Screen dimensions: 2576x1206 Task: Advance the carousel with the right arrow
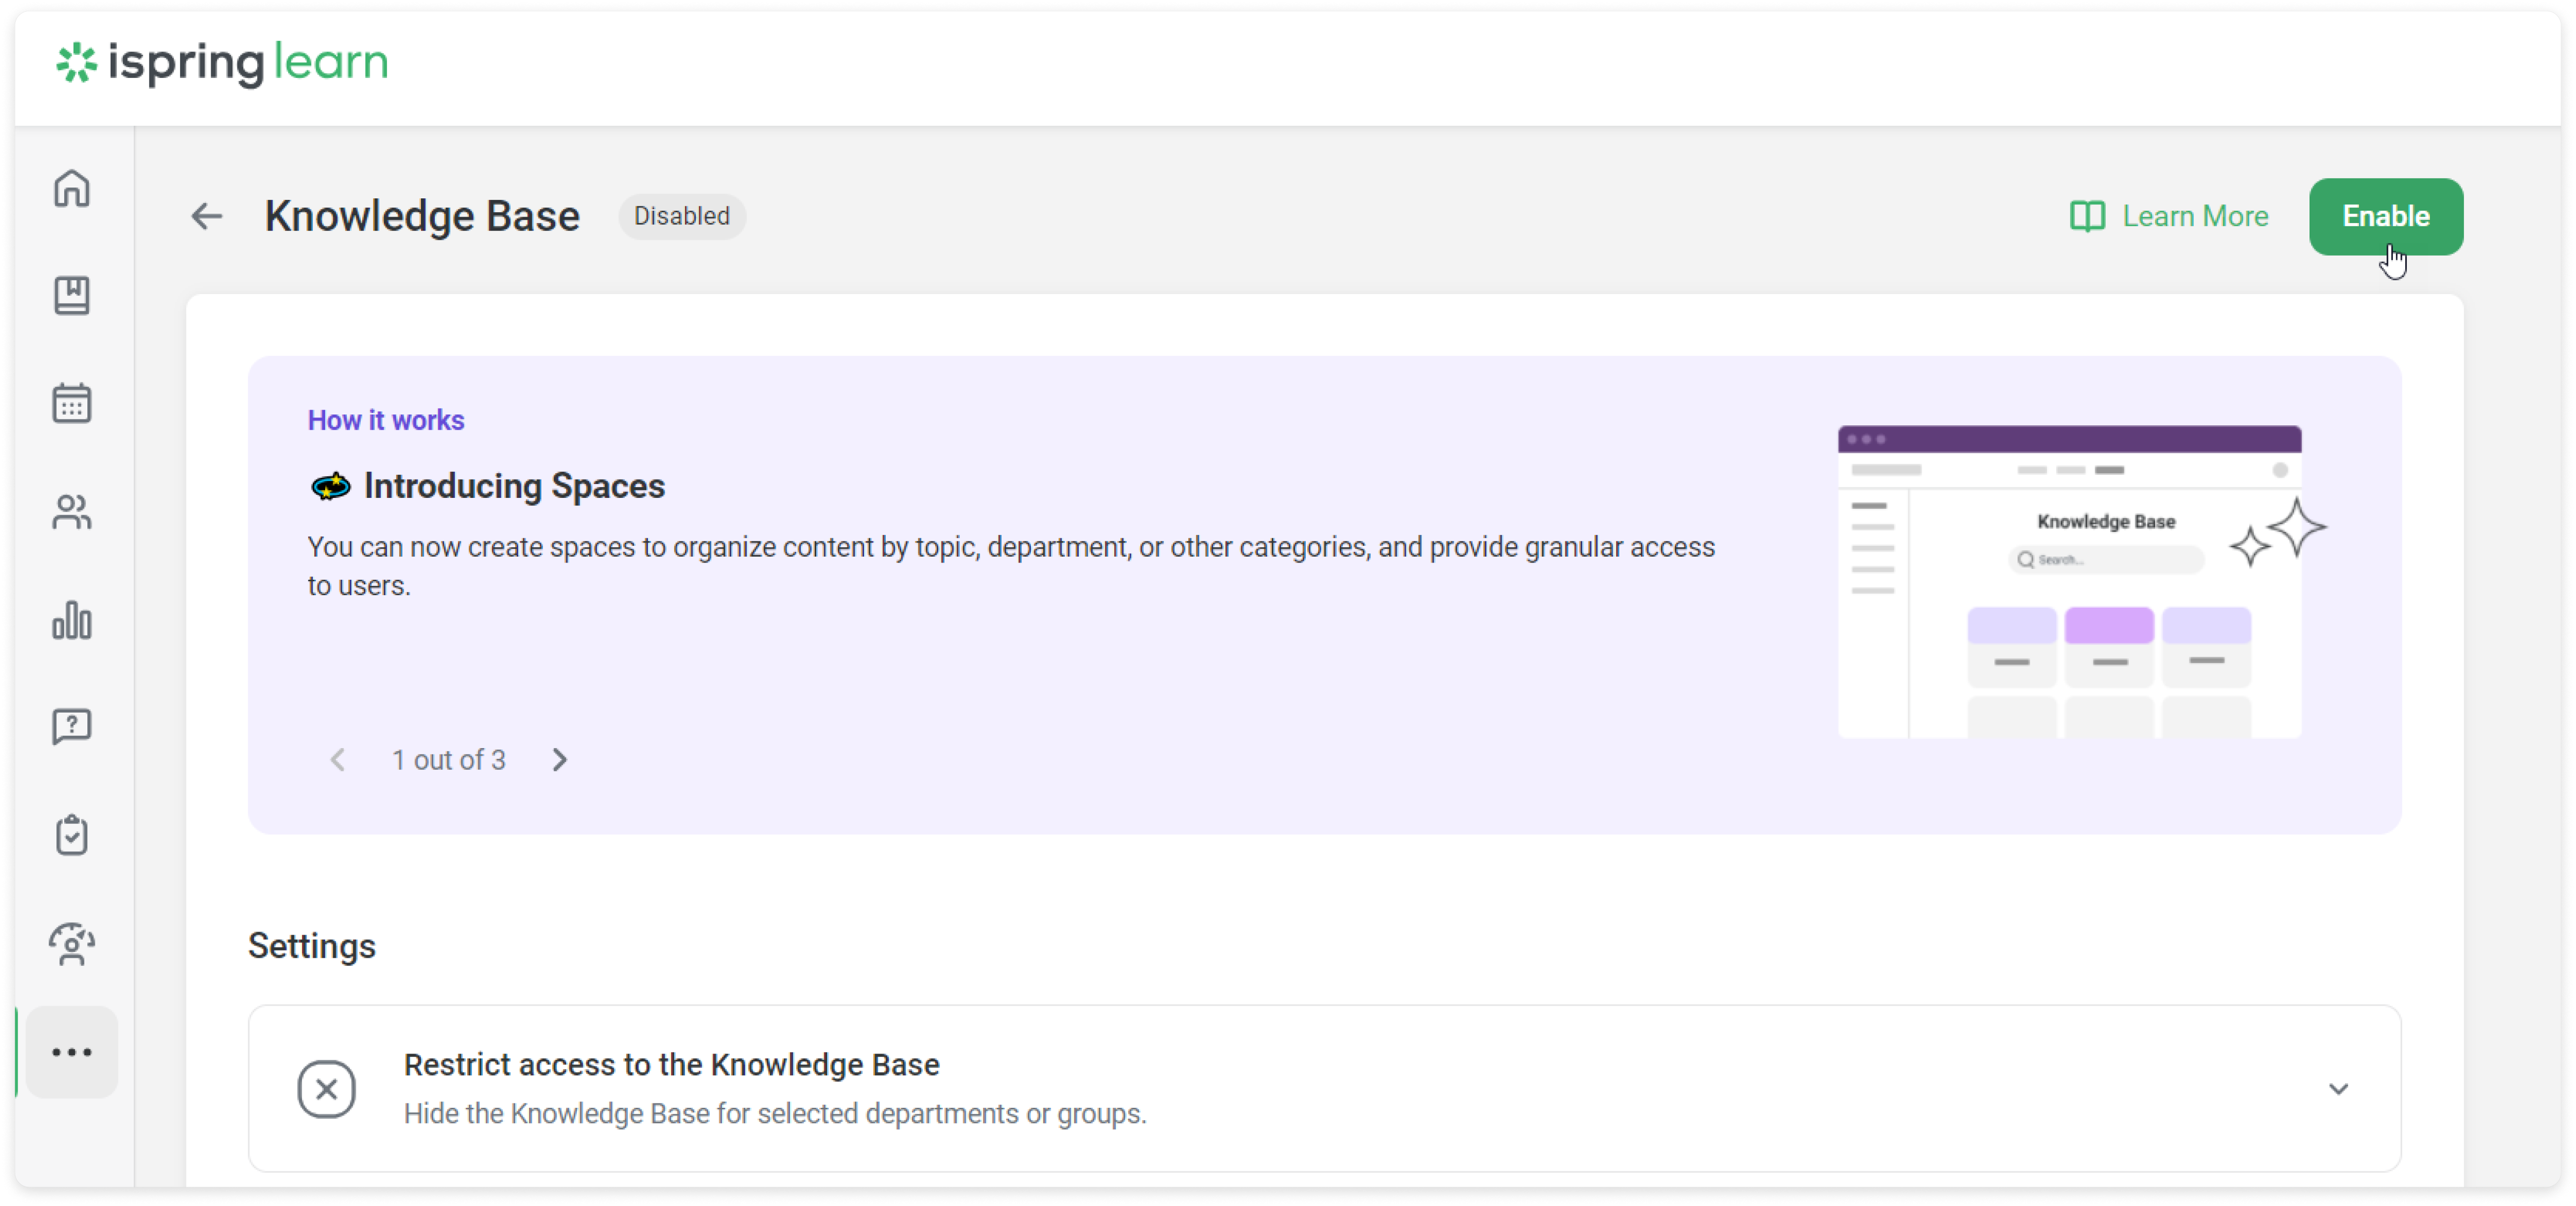point(560,760)
